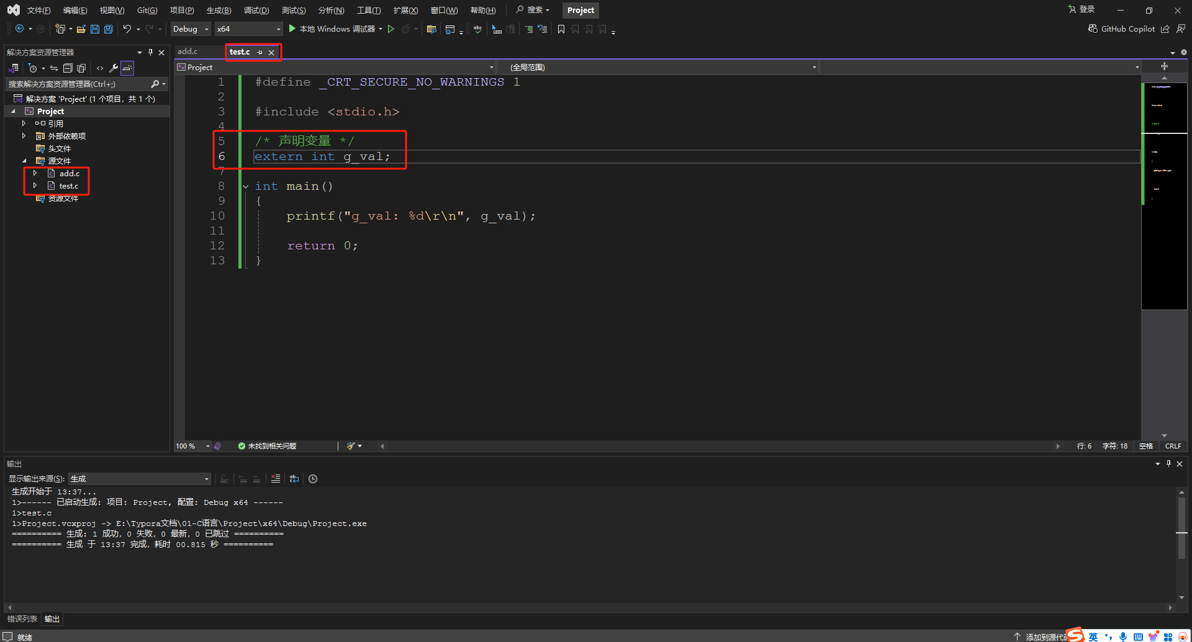Click the split editor window icon
The height and width of the screenshot is (642, 1192).
click(x=1164, y=66)
